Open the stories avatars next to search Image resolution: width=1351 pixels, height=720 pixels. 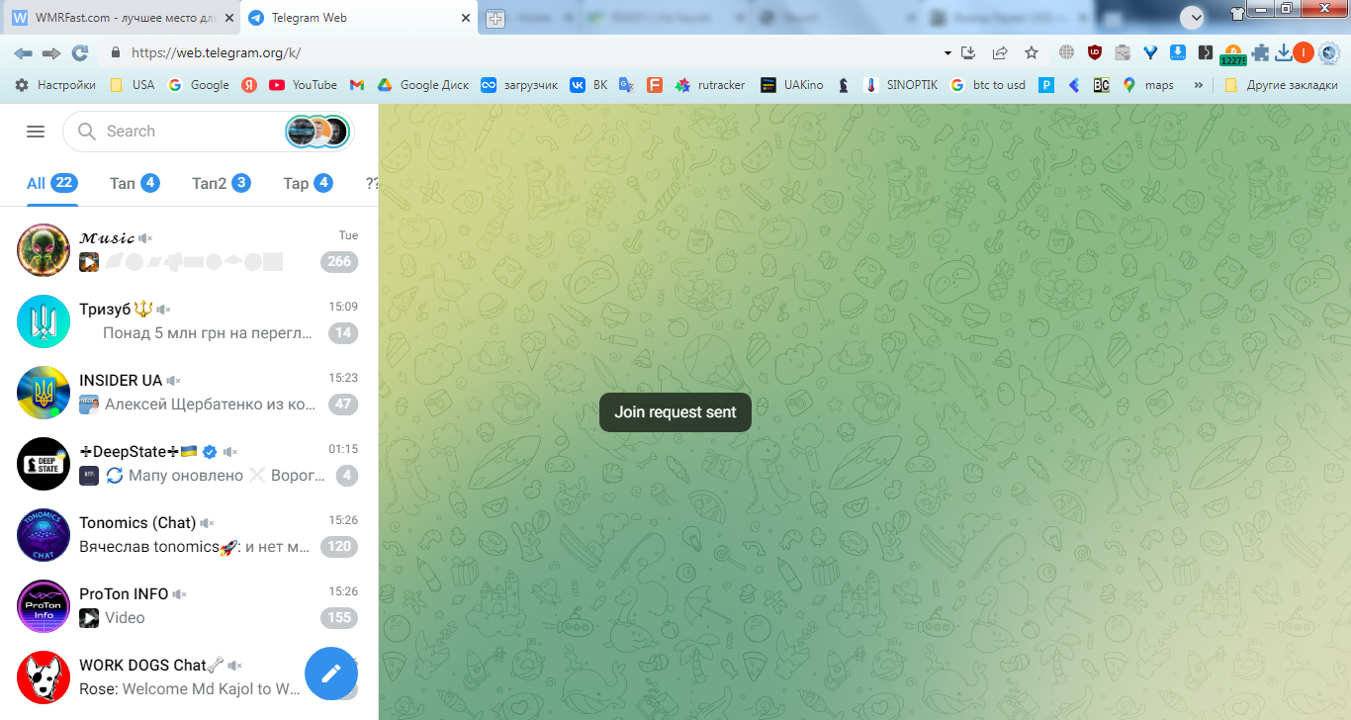317,132
